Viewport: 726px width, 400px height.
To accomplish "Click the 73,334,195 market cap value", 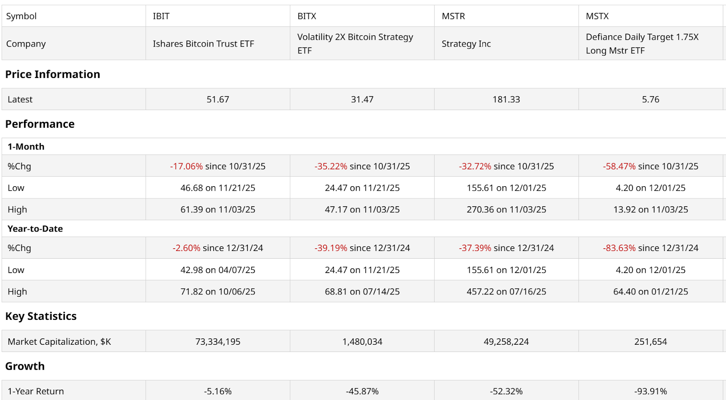I will tap(218, 342).
